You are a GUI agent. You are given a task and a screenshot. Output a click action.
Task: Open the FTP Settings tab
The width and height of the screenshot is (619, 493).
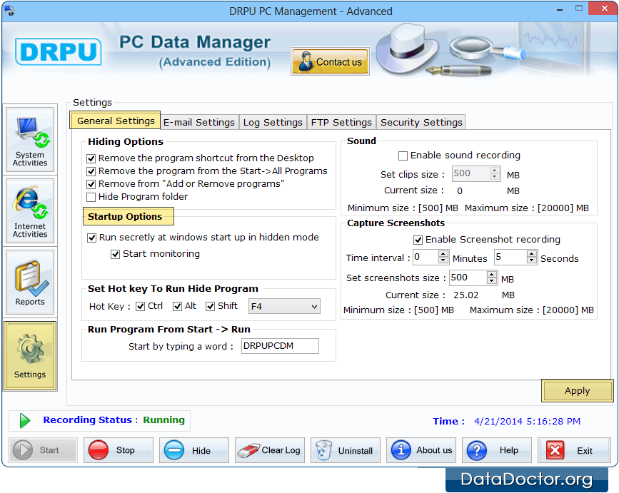click(341, 122)
